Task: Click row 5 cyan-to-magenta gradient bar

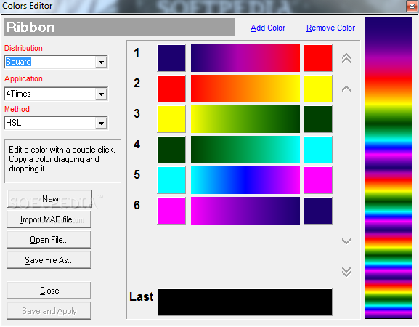Action: pos(245,180)
